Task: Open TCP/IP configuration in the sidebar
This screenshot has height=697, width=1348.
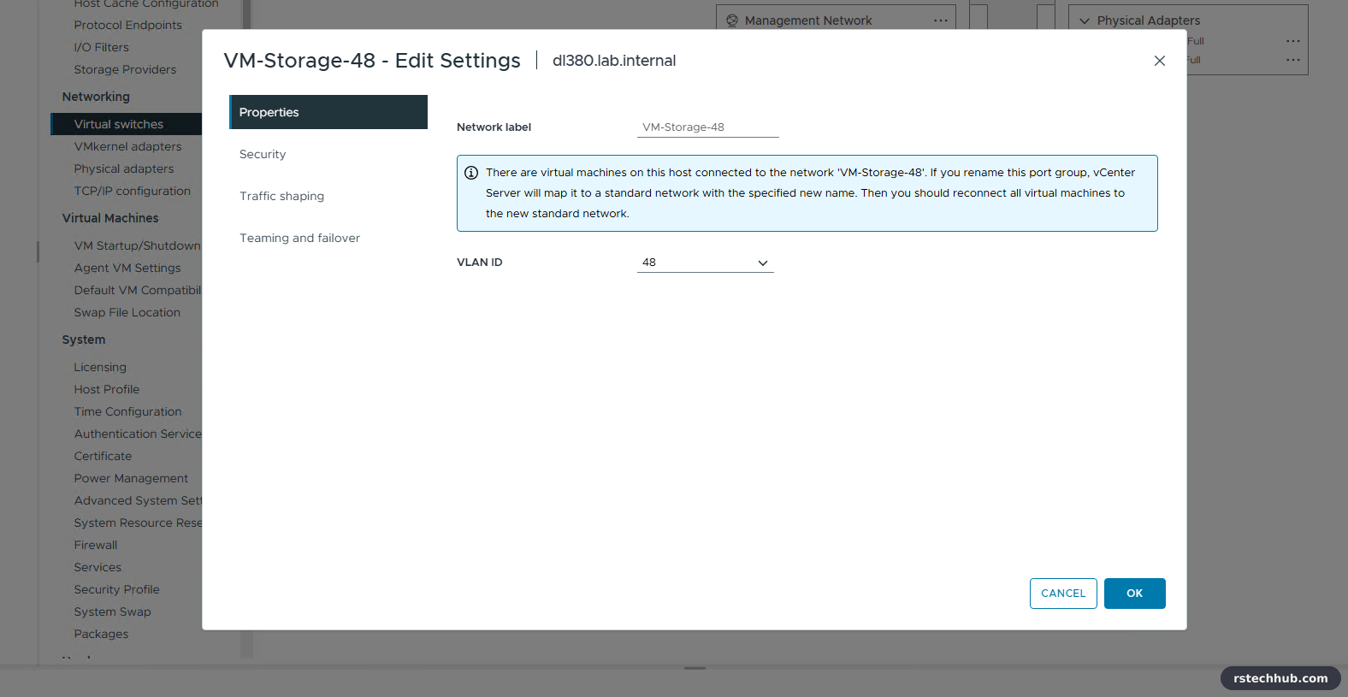Action: pos(133,191)
